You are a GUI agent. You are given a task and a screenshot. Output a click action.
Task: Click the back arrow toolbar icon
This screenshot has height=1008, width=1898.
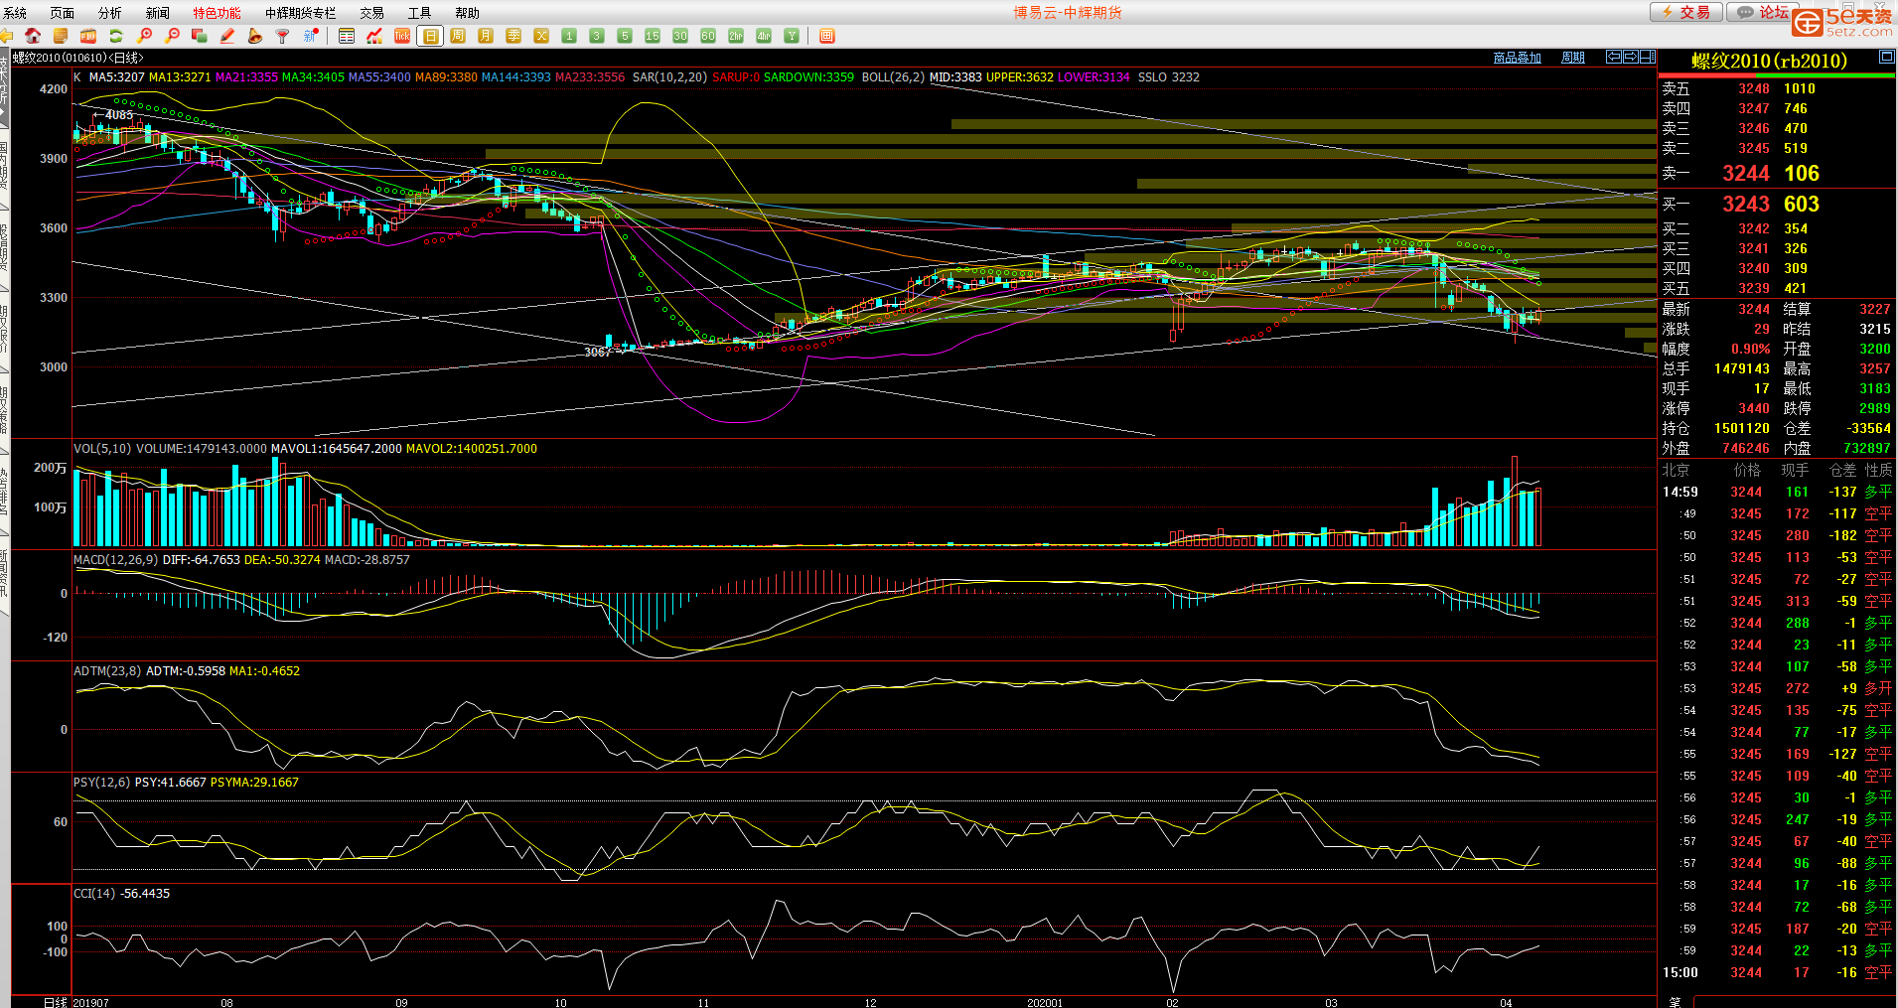6,36
